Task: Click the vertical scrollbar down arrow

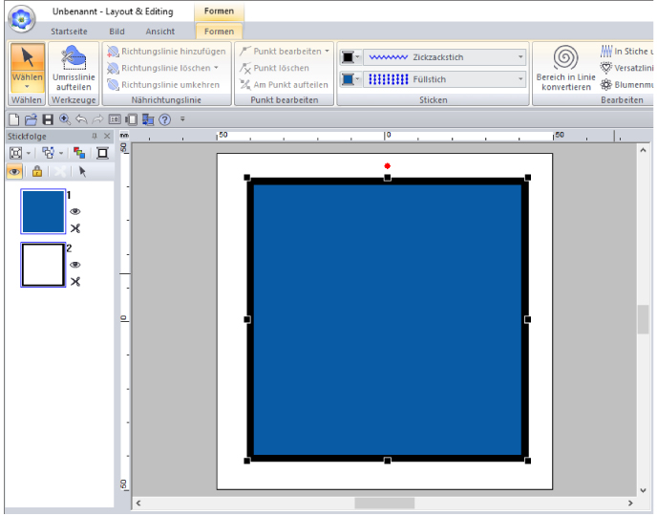Action: click(644, 490)
